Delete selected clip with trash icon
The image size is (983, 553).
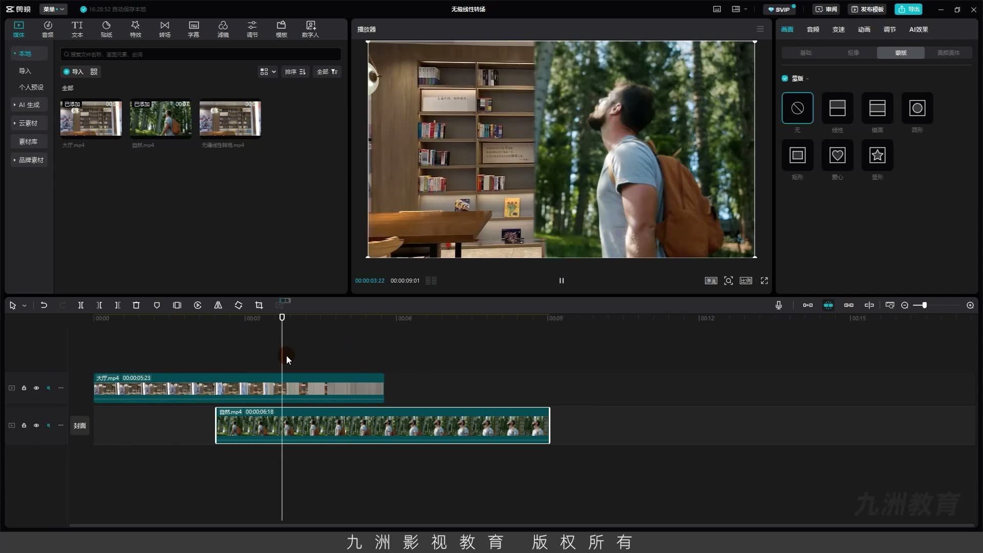[136, 305]
